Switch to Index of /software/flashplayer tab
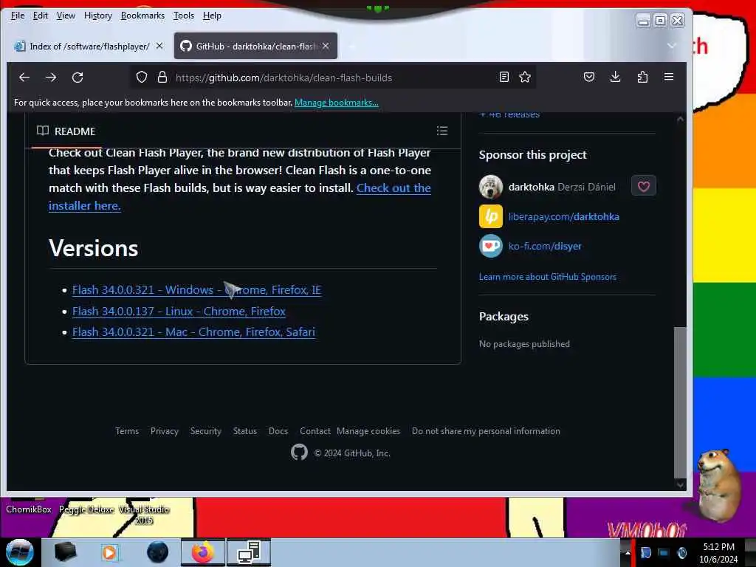 tap(89, 46)
